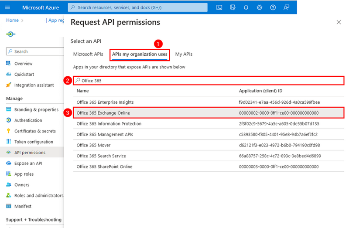
Task: Open Integration assistant menu item
Action: [x=34, y=85]
